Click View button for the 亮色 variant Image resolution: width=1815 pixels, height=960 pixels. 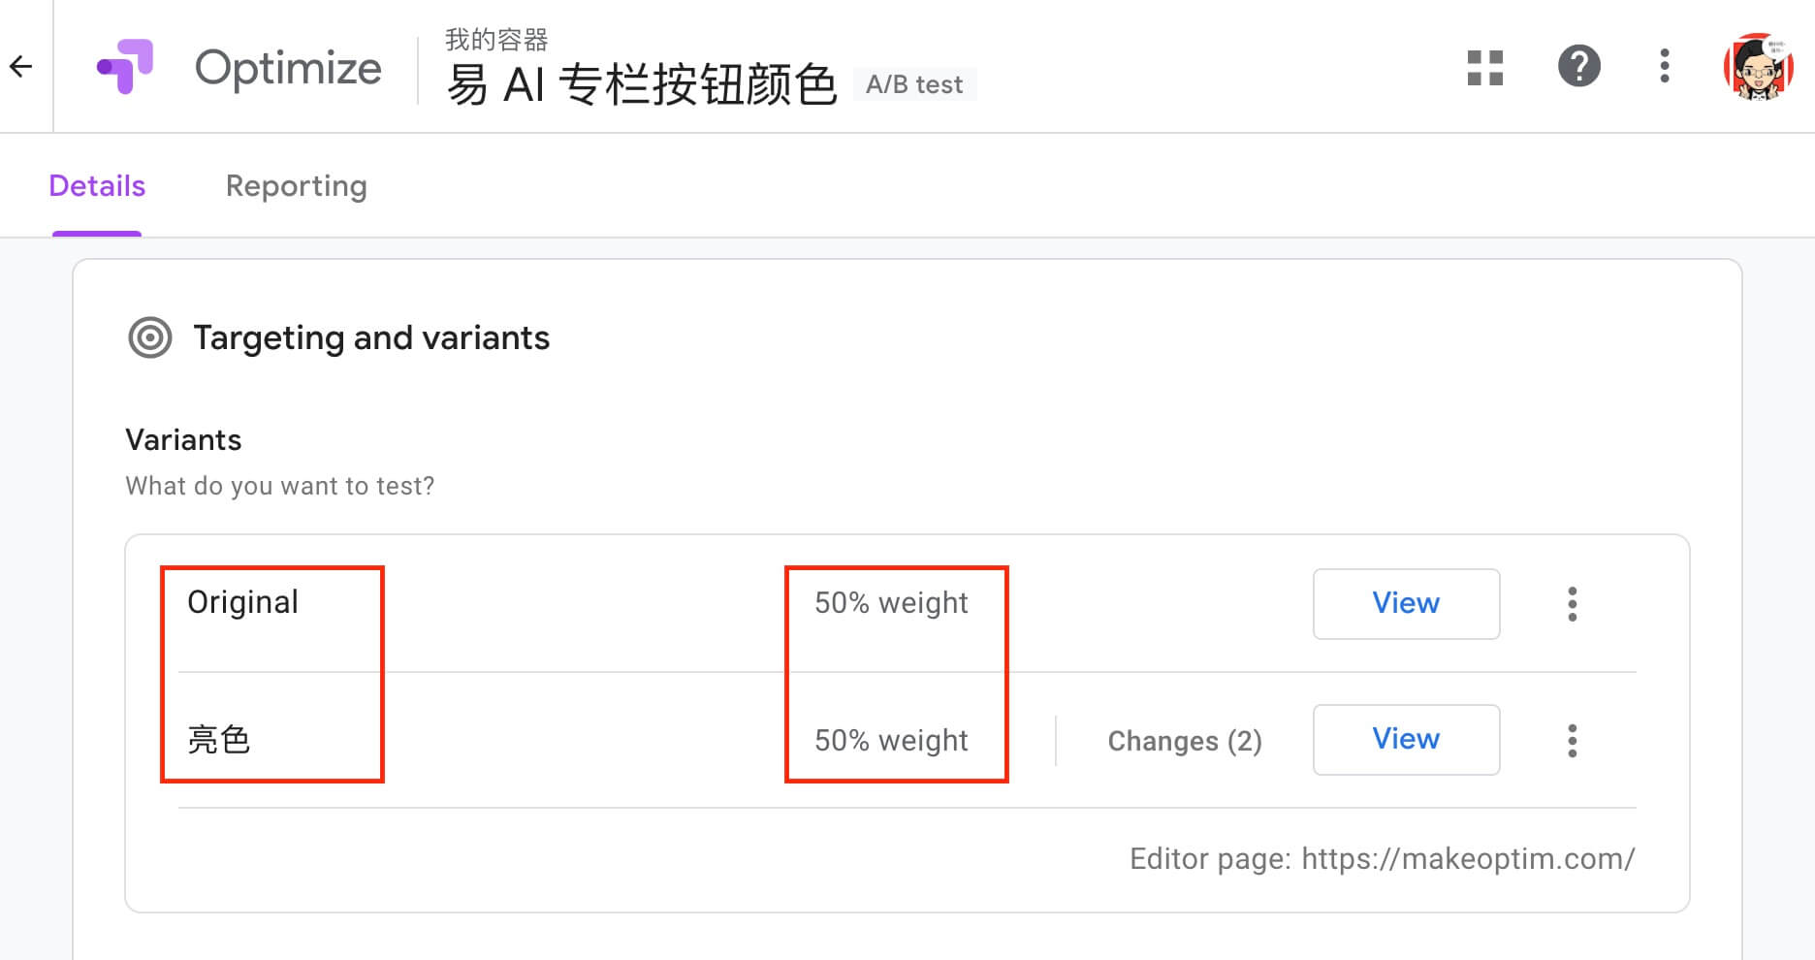pos(1406,739)
